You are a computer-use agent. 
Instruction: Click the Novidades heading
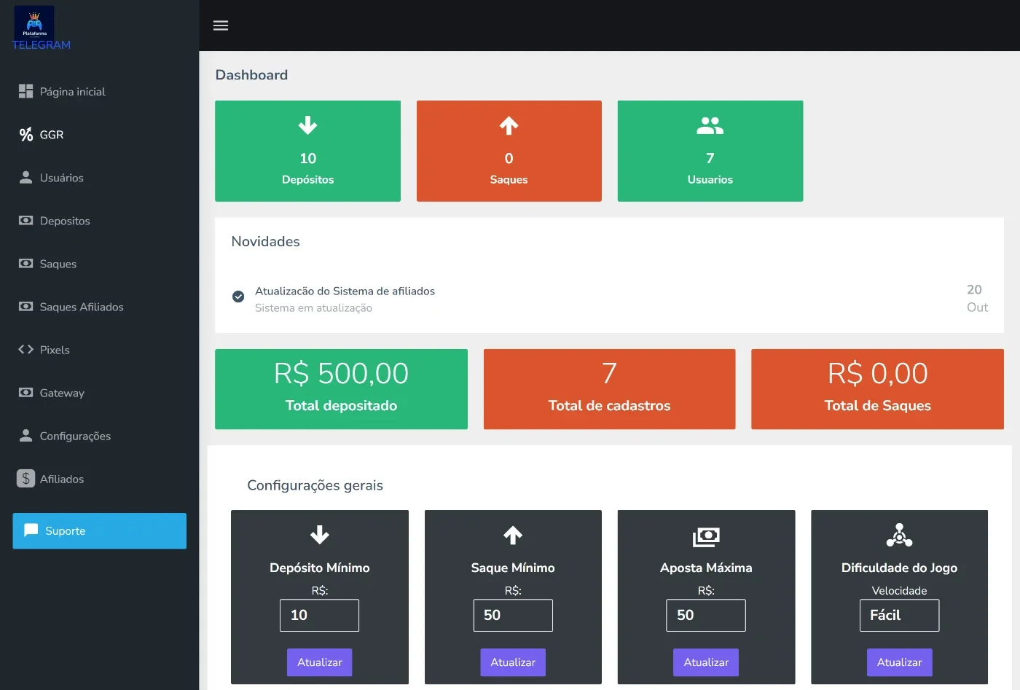click(x=265, y=241)
